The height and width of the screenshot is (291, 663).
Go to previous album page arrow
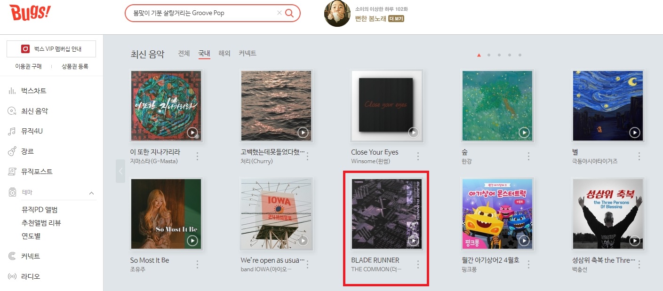[120, 171]
